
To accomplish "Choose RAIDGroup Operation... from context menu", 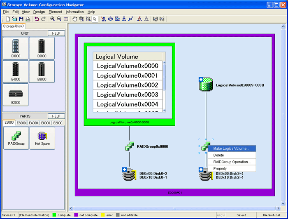I will 232,162.
